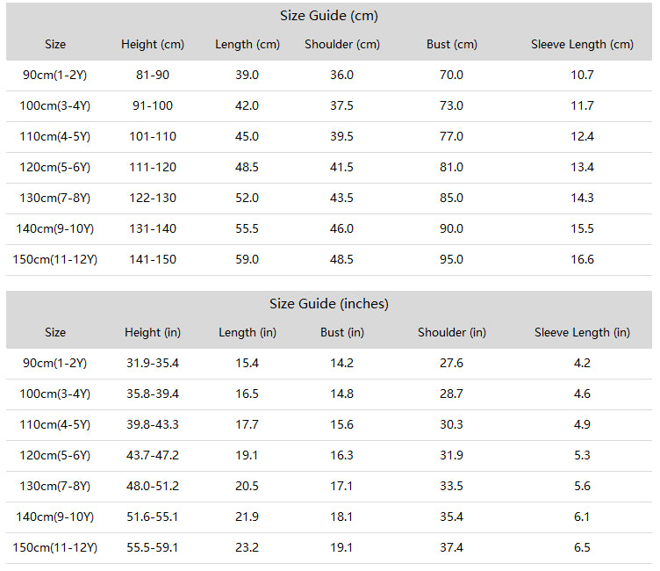The width and height of the screenshot is (660, 571).
Task: Click height range 43.7-47.2
Action: point(153,455)
